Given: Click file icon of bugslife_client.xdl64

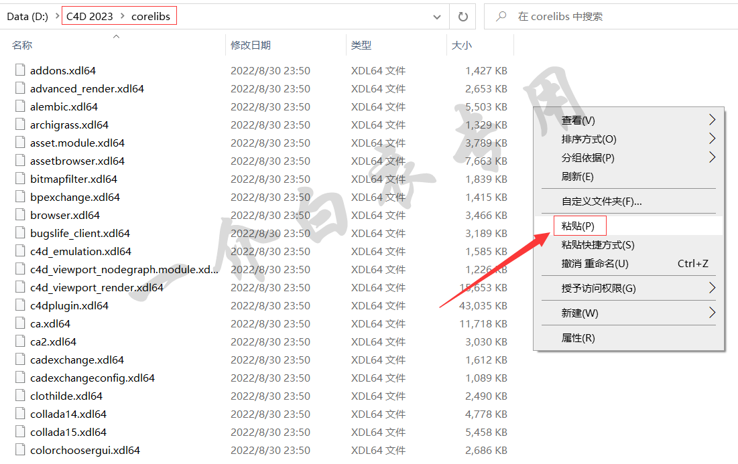Looking at the screenshot, I should click(x=19, y=233).
